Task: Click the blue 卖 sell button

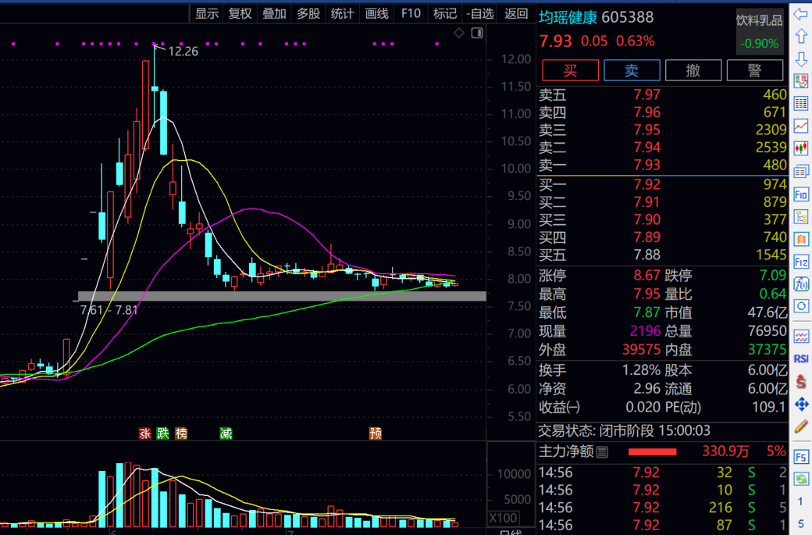Action: pyautogui.click(x=632, y=70)
